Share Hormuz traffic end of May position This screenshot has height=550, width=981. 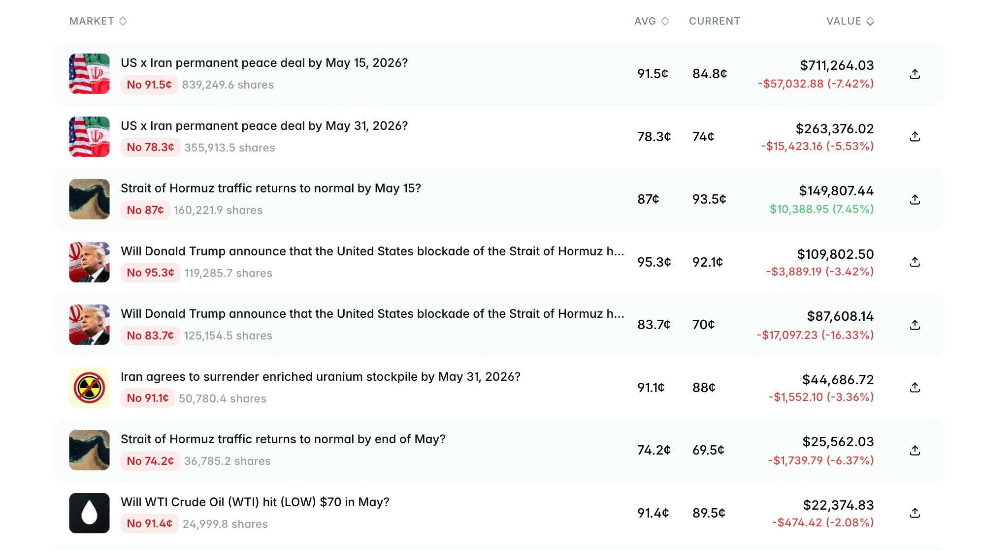point(915,450)
